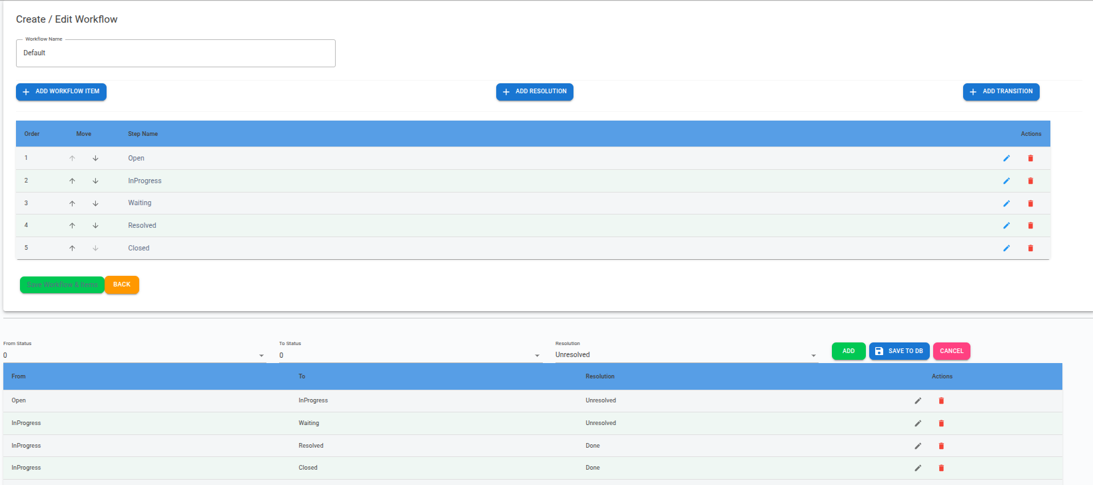Image resolution: width=1093 pixels, height=485 pixels.
Task: Edit the Open to InProgress transition
Action: tap(918, 401)
